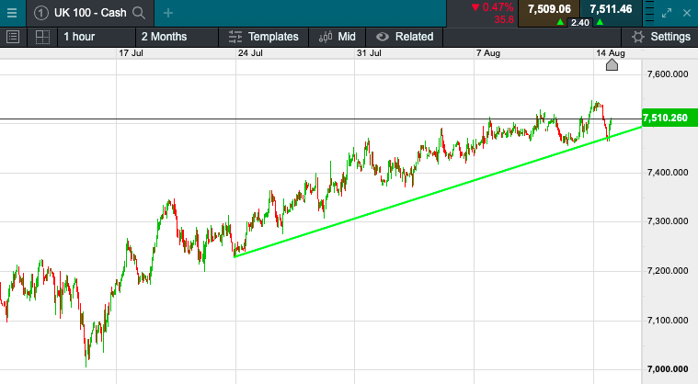Click the eye icon beside Related
Viewport: 698px width, 384px height.
coord(383,37)
